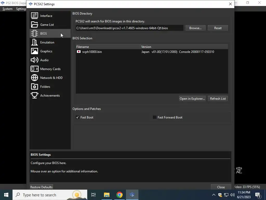Open Task View on taskbar
Viewport: 266px width, 200px height.
click(x=94, y=195)
